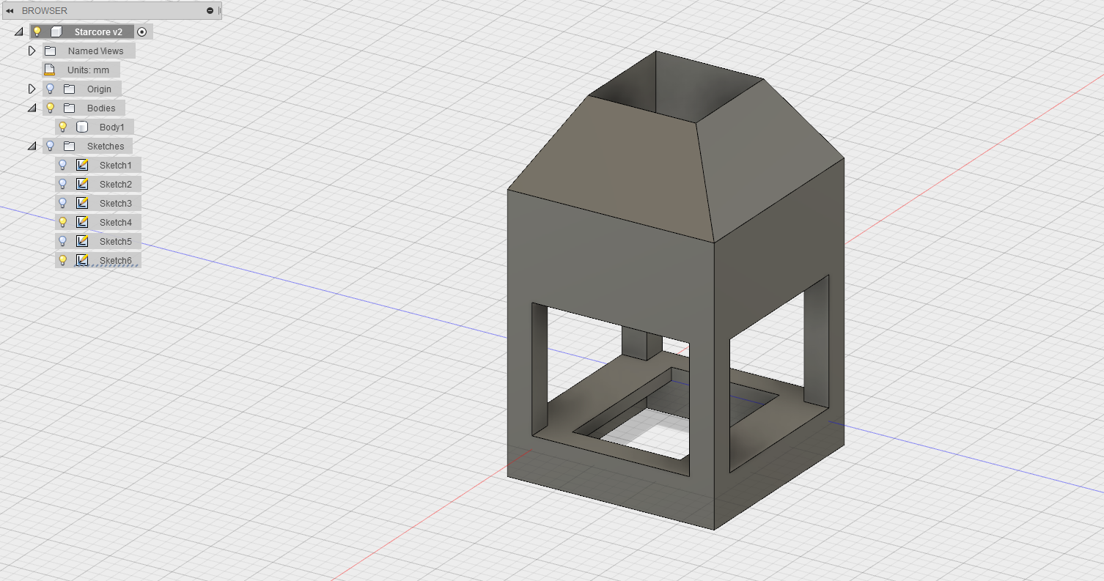1104x581 pixels.
Task: Click the Sketch1 sketch icon
Action: (x=82, y=165)
